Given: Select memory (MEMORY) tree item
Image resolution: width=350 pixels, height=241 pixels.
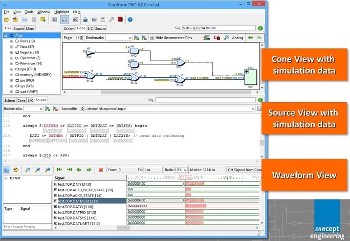Looking at the screenshot, I should 36,75.
